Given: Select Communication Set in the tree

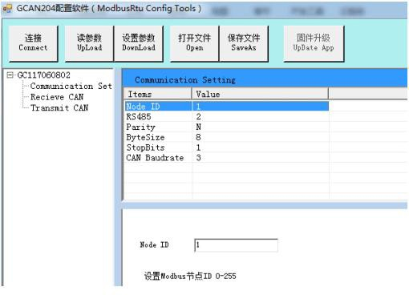Looking at the screenshot, I should (x=71, y=86).
